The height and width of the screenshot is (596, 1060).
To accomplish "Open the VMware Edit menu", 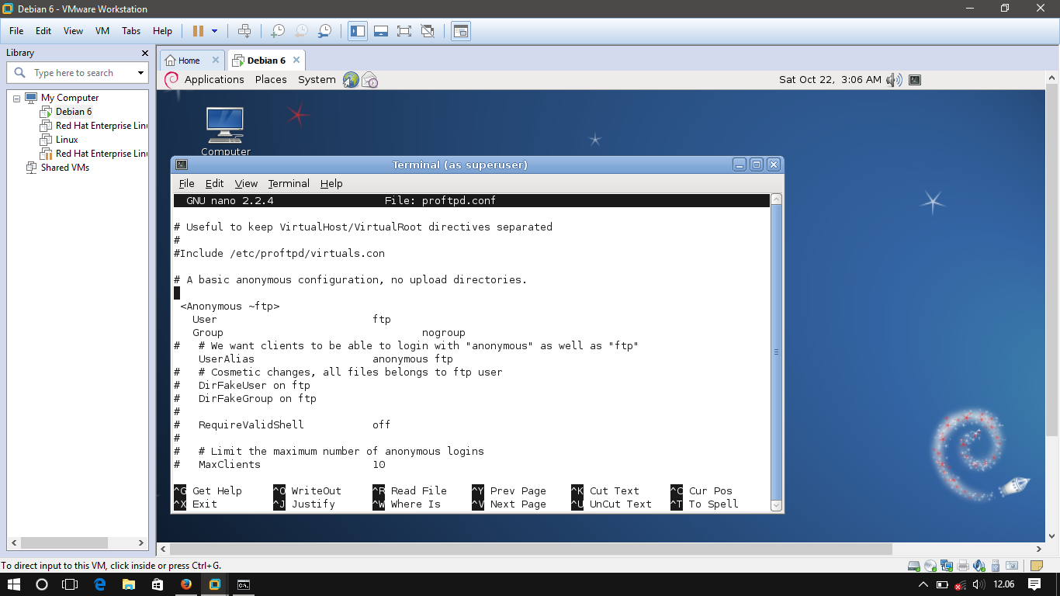I will pyautogui.click(x=43, y=31).
